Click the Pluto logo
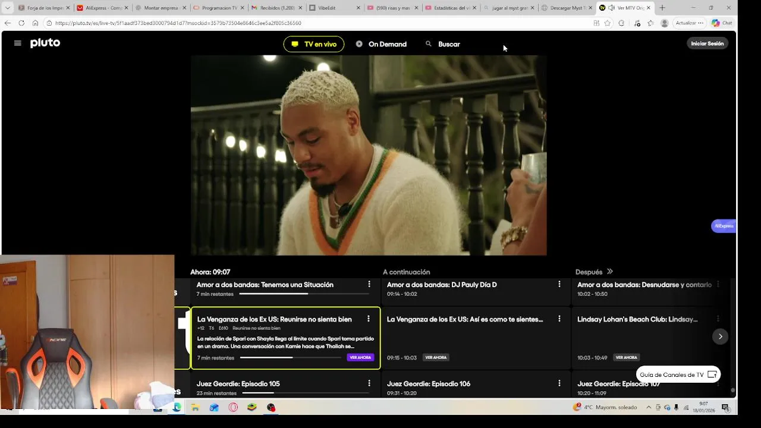The width and height of the screenshot is (761, 428). [x=45, y=43]
